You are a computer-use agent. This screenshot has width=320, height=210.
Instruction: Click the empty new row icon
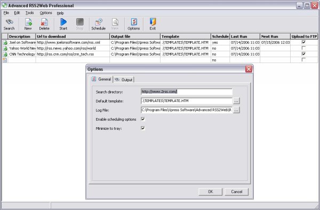tap(5, 60)
